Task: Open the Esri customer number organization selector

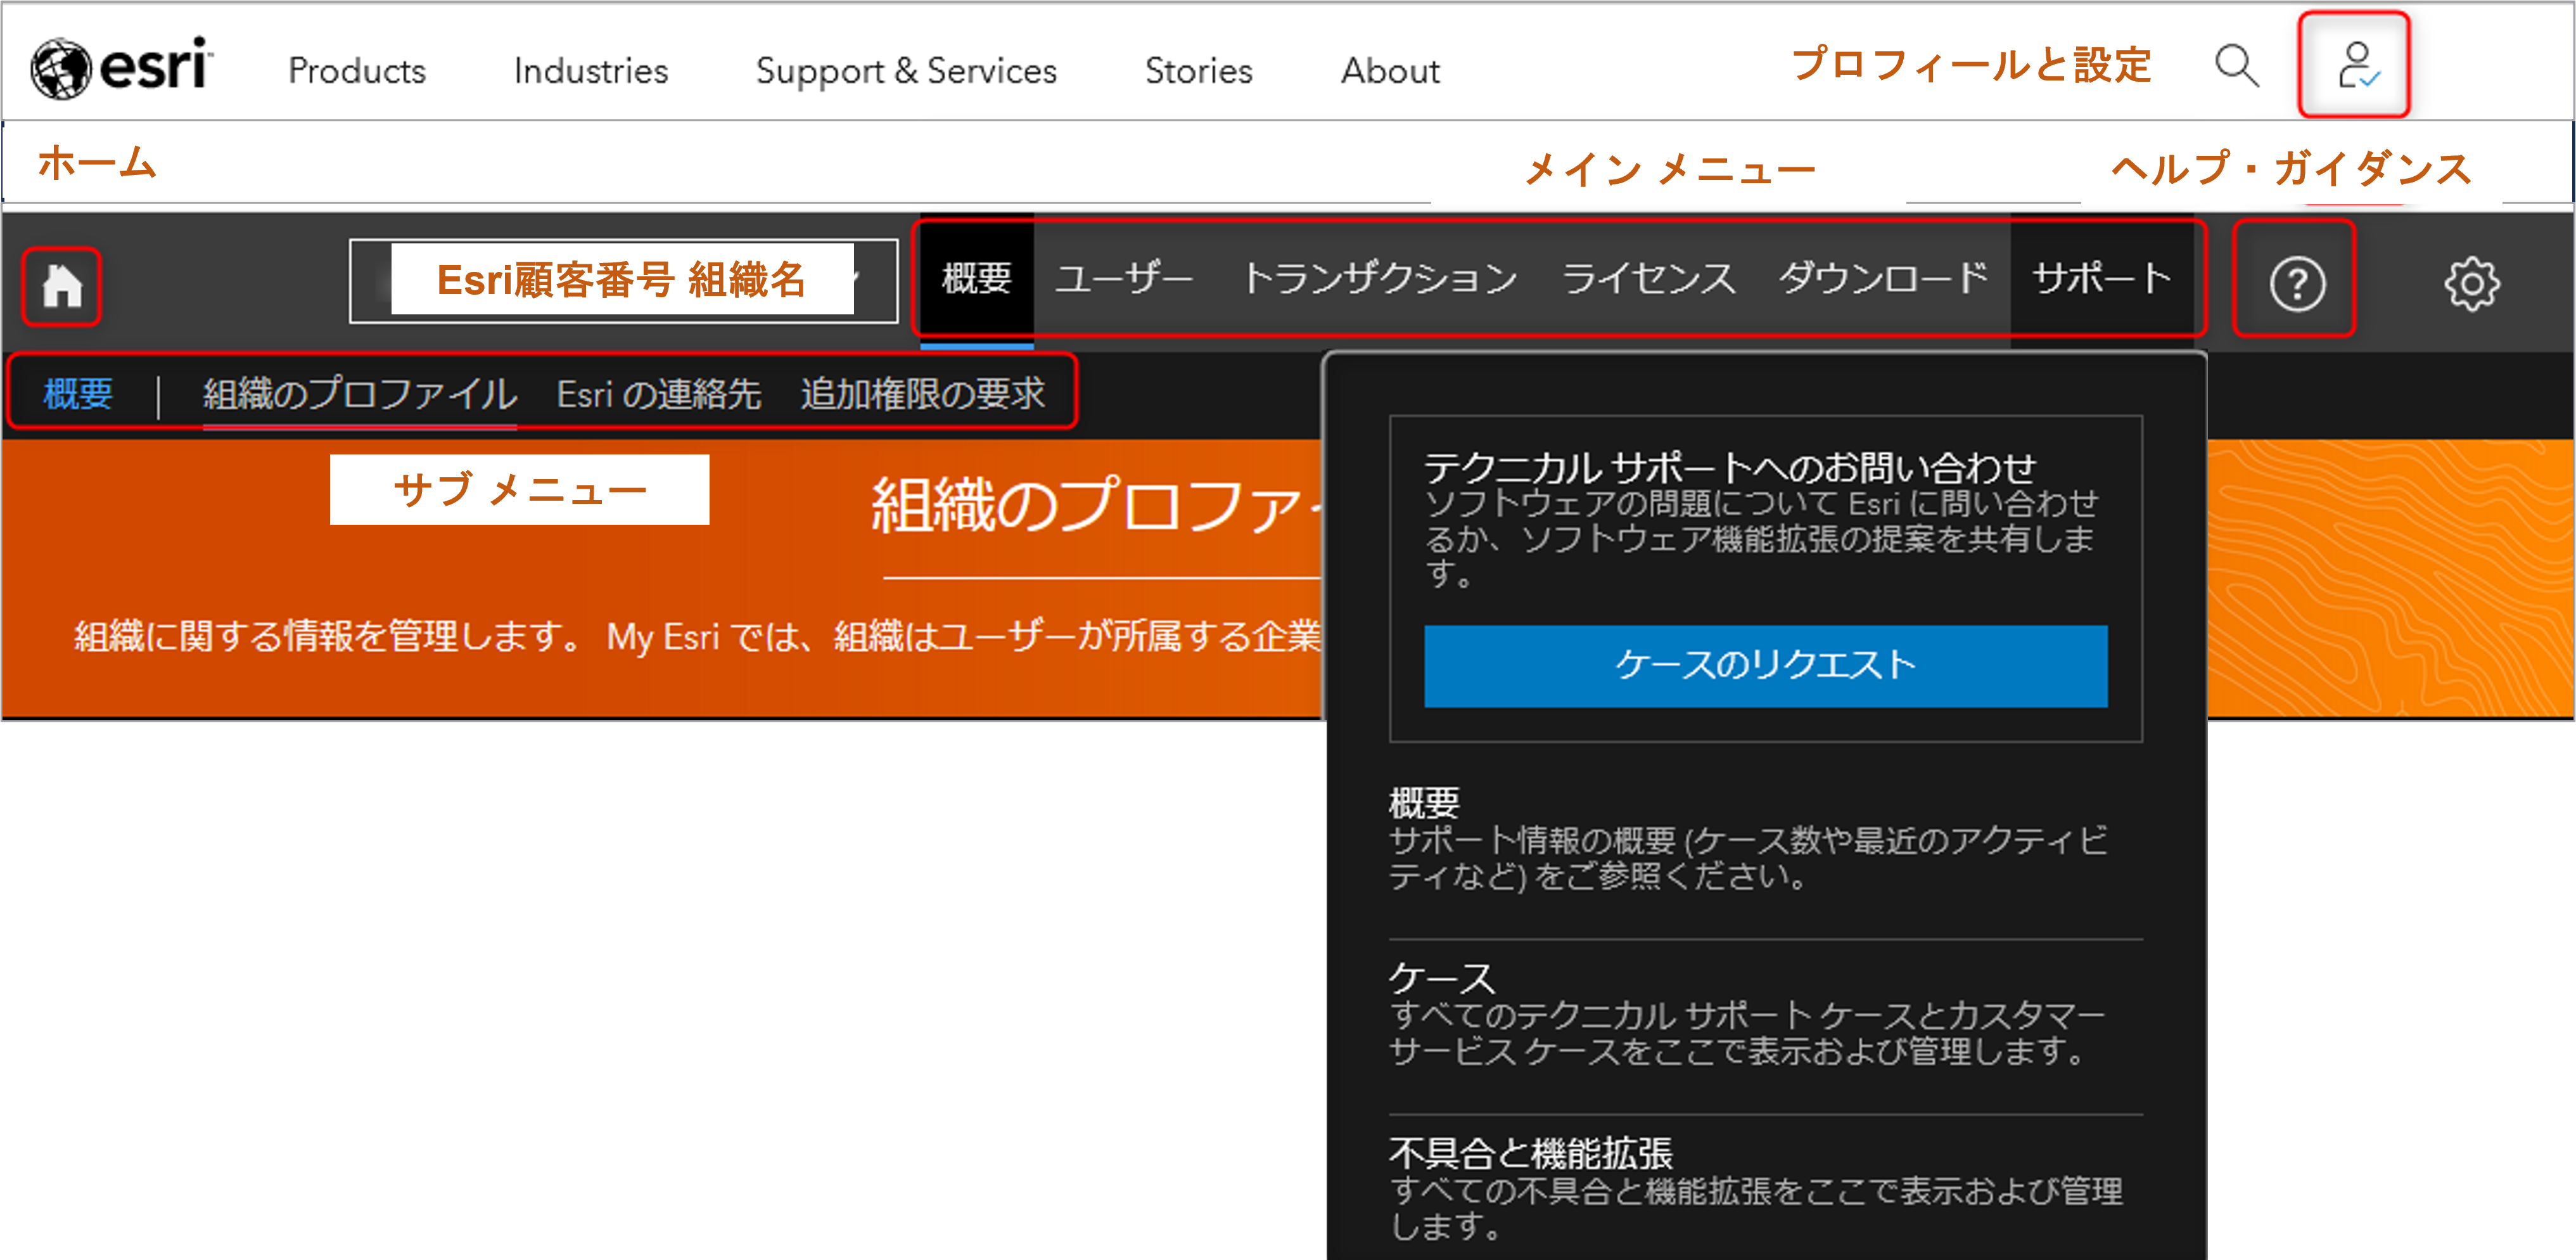Action: tap(623, 280)
